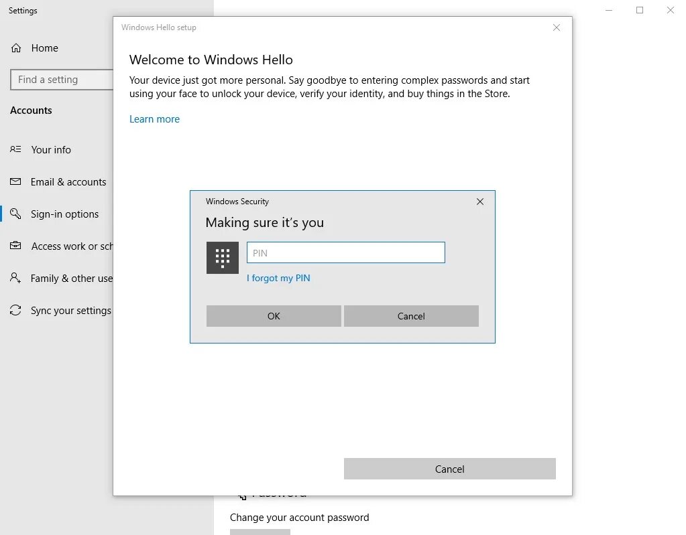
Task: Close the Windows Hello setup window
Action: click(x=557, y=27)
